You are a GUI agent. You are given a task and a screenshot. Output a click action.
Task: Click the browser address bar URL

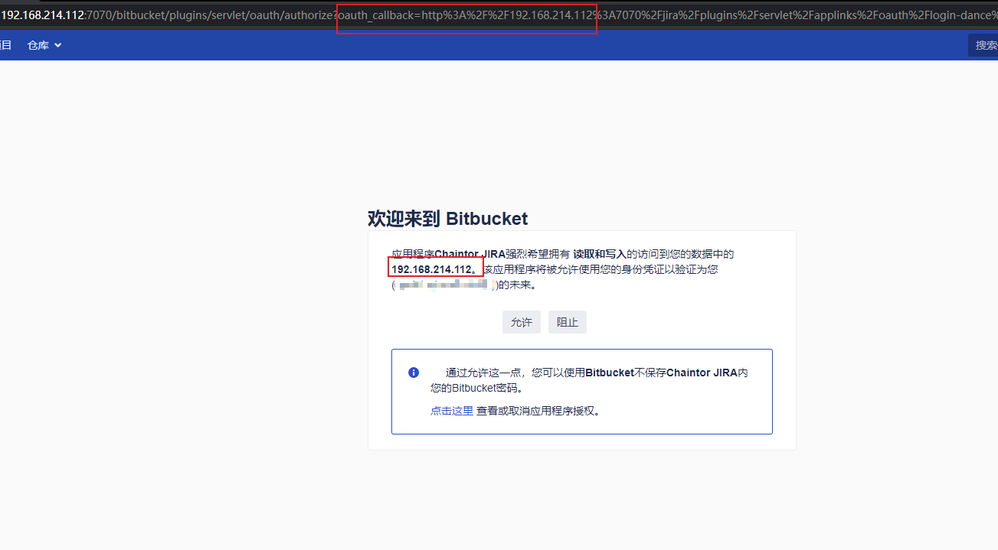click(x=499, y=15)
